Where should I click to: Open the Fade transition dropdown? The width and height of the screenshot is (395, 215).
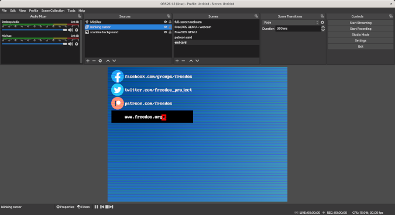(291, 22)
